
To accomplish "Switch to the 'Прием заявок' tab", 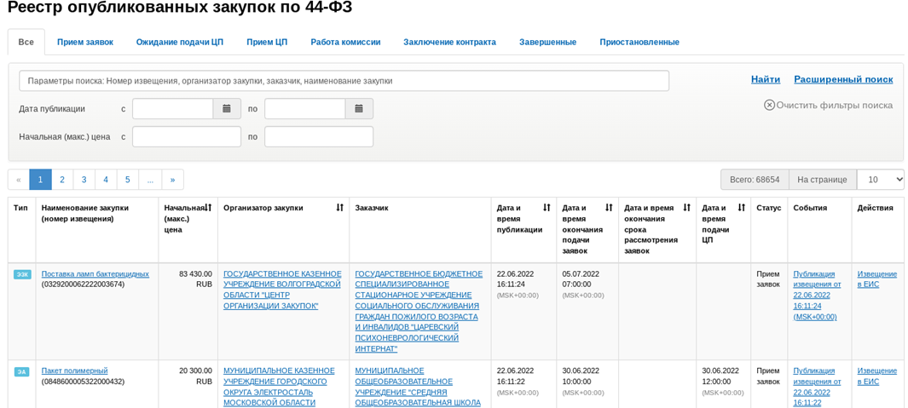I will pos(85,43).
